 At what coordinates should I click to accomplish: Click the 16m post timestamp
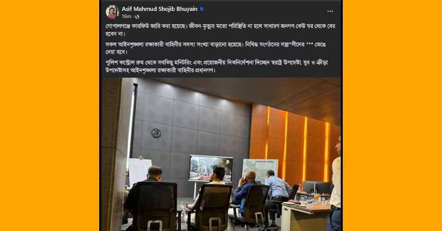[126, 16]
